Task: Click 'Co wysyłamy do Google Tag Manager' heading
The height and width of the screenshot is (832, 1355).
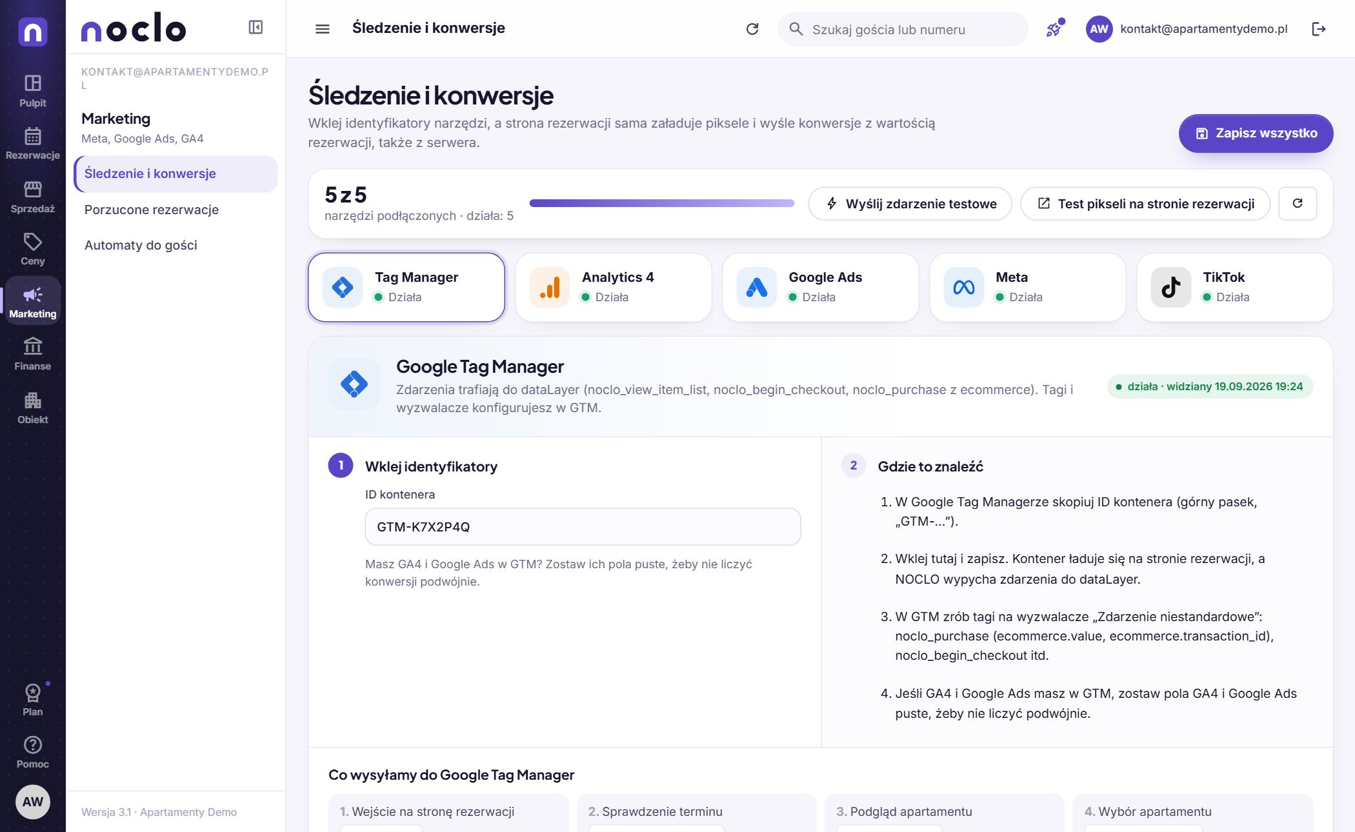Action: [x=451, y=775]
